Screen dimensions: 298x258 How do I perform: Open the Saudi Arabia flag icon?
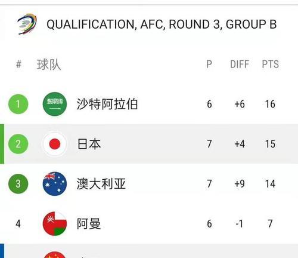click(55, 104)
